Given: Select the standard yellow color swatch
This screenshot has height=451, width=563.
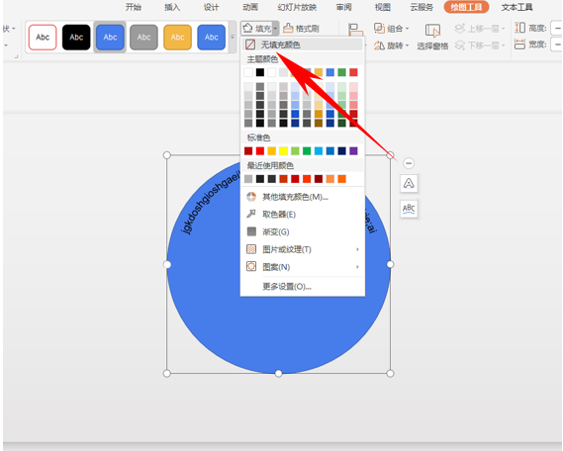Looking at the screenshot, I should (x=283, y=150).
